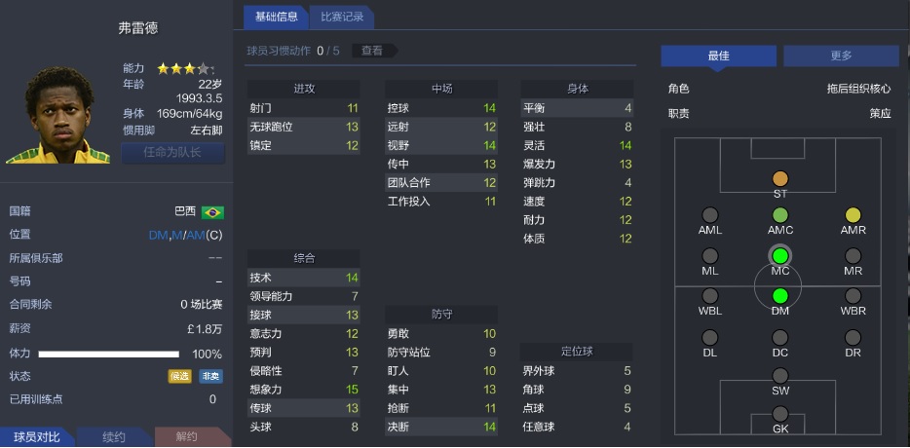910x448 pixels.
Task: Click the player portrait thumbnail
Action: 57,115
